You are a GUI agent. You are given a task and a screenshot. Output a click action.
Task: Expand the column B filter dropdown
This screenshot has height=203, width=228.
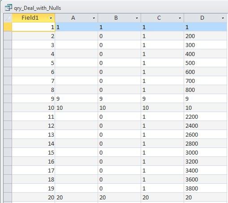137,18
